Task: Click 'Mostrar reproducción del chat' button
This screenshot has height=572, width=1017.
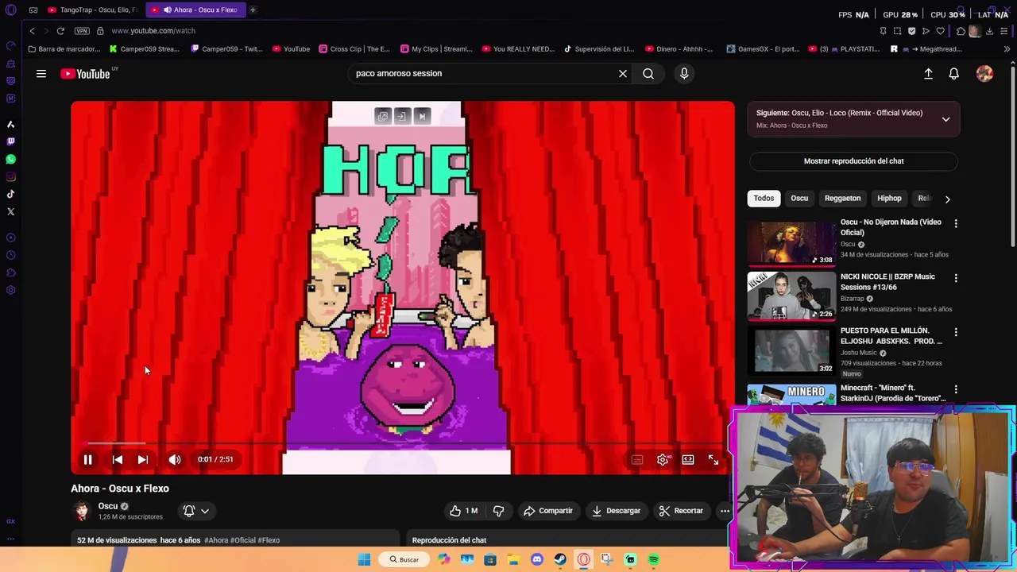Action: 853,161
